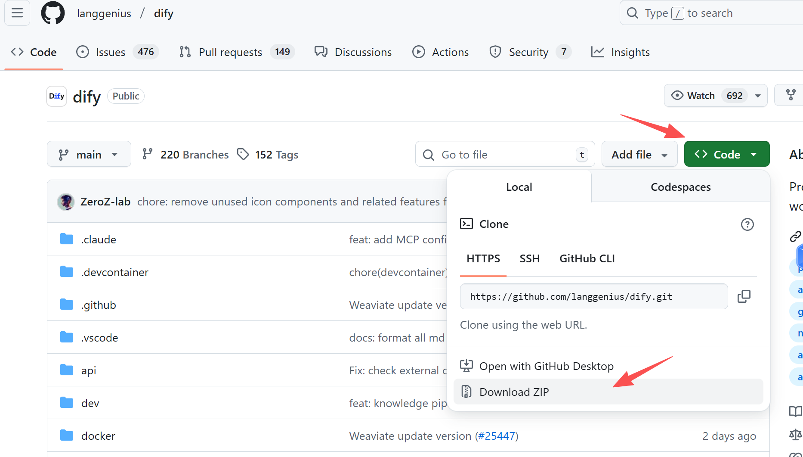View the 152 Tags list
803x457 pixels.
point(268,155)
